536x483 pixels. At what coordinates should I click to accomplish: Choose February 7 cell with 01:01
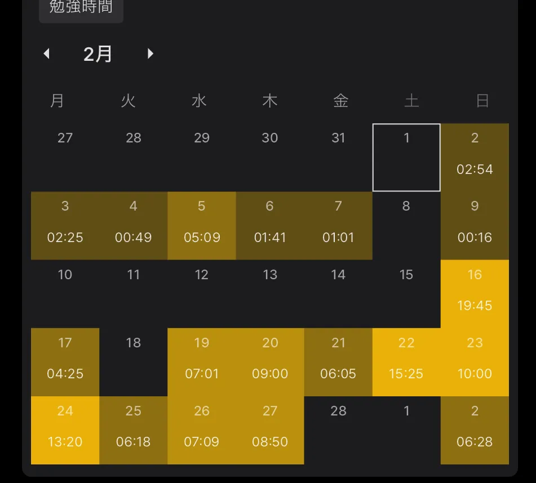(338, 226)
